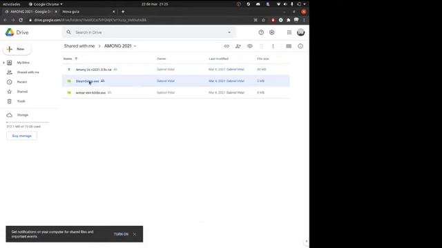
Task: Click the Last modified column header
Action: tap(218, 59)
